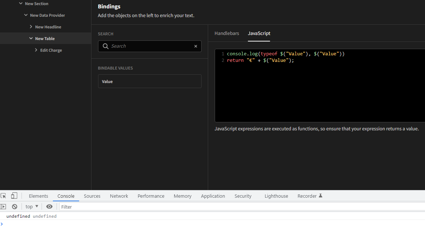
Task: Clear the search field using the X icon
Action: 196,46
